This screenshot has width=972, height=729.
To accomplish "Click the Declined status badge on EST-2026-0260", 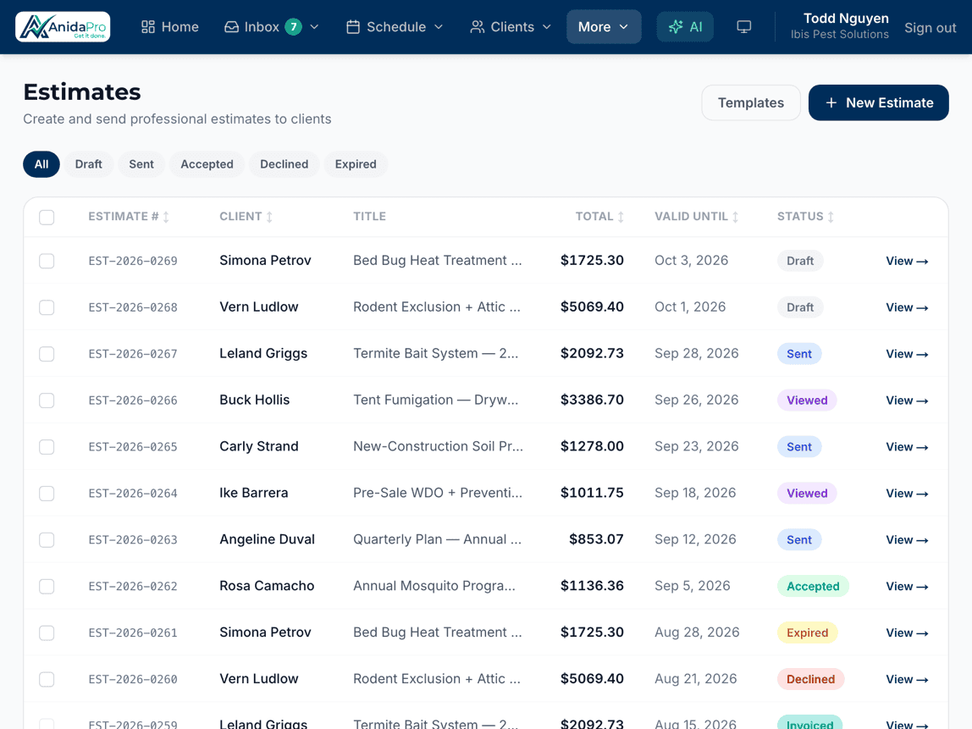I will tap(811, 679).
